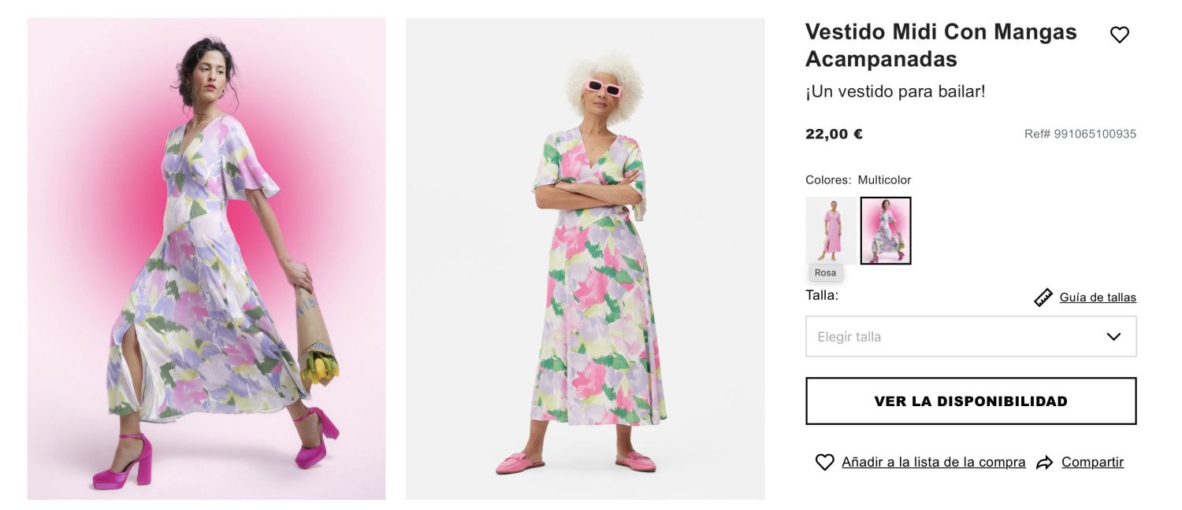The height and width of the screenshot is (510, 1182).
Task: Click the Añadir a la lista de la compra link
Action: point(933,462)
